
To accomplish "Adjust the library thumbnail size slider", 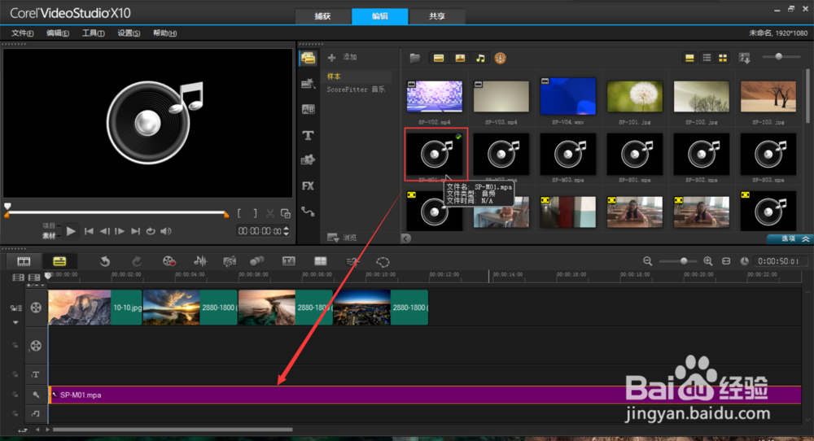I will point(778,57).
